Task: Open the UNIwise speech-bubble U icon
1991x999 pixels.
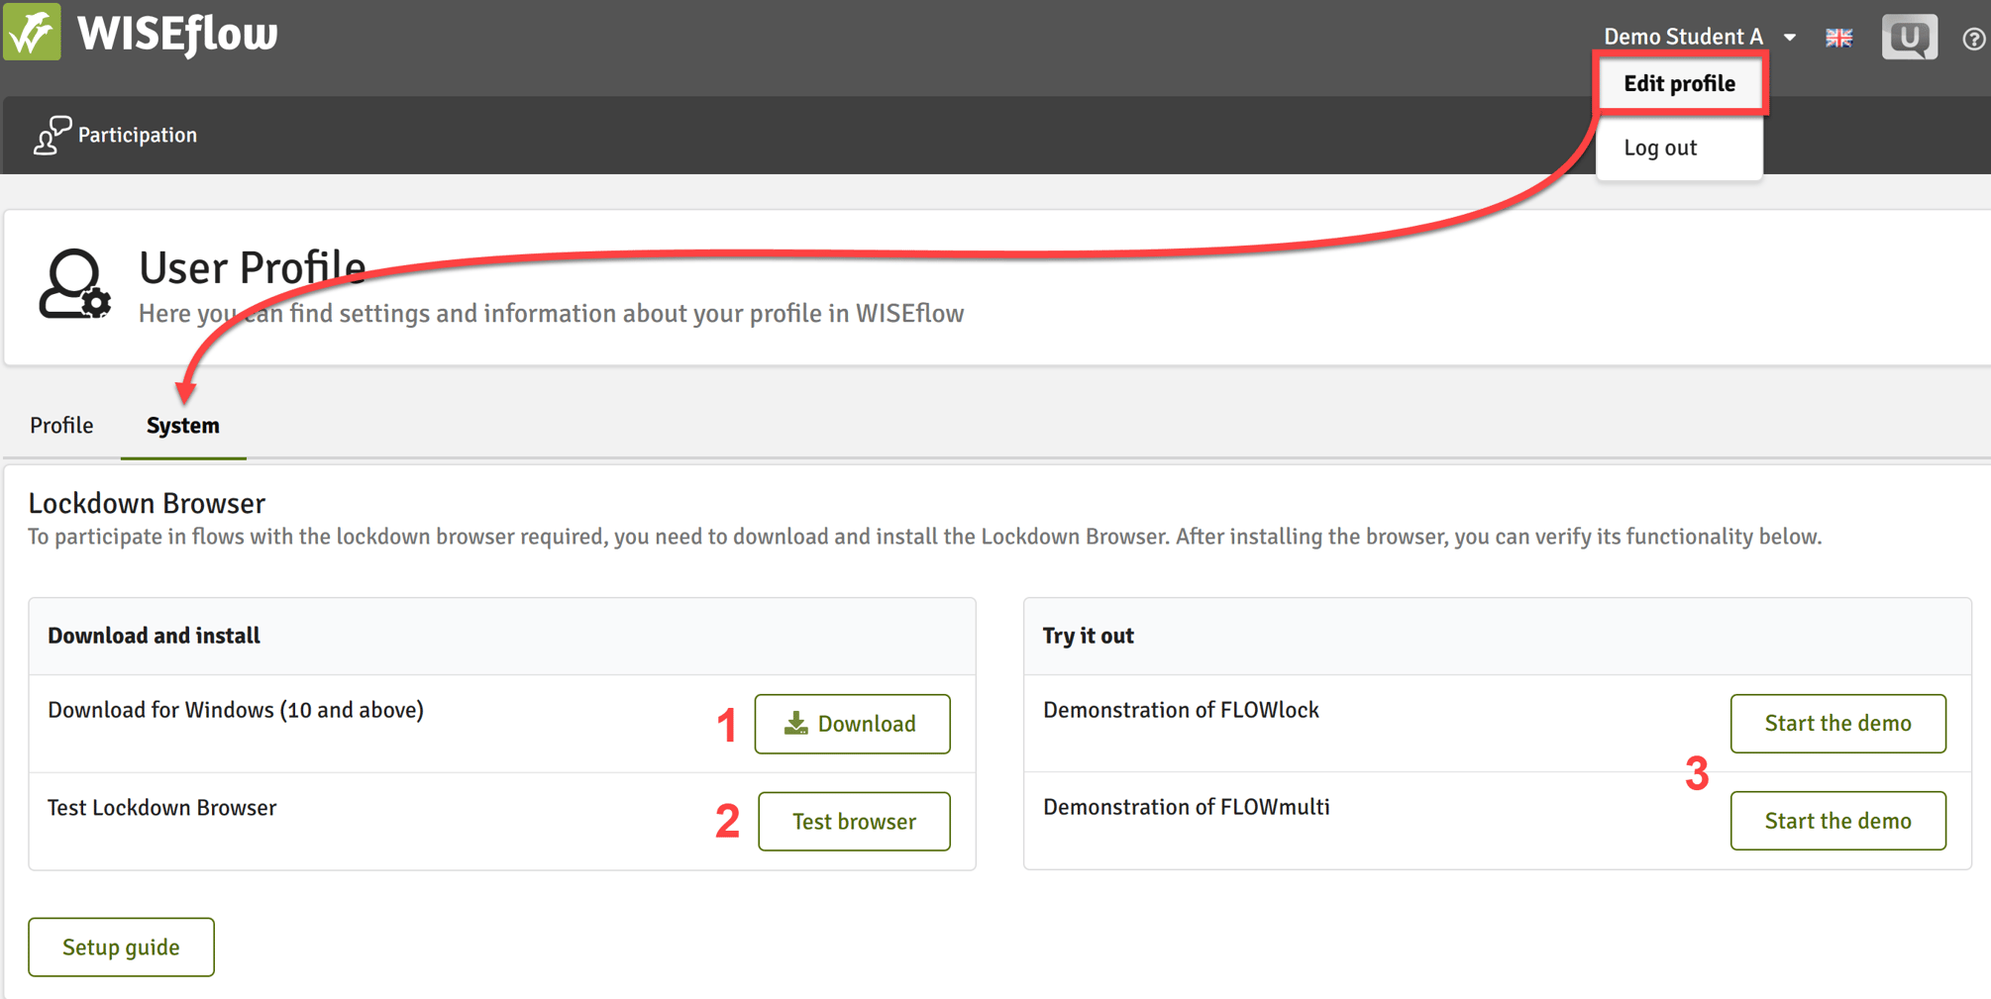Action: coord(1909,36)
